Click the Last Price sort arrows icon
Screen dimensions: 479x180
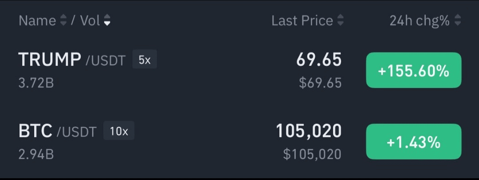point(340,21)
